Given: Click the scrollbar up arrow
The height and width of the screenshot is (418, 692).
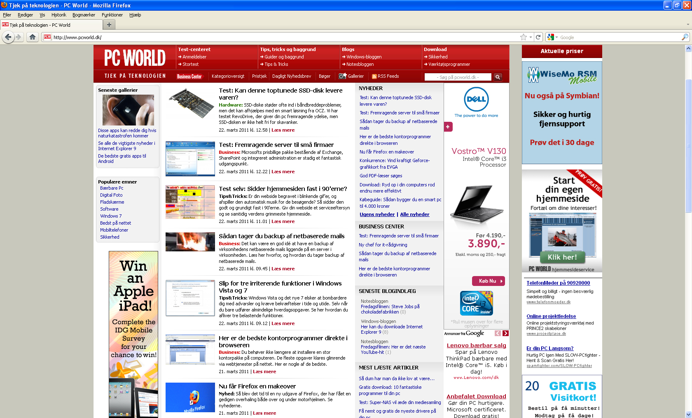Looking at the screenshot, I should 688,48.
